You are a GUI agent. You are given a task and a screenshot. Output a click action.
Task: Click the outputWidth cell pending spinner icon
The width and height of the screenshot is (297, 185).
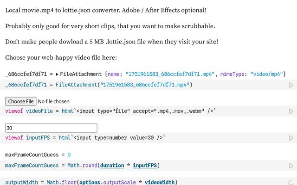point(291,183)
